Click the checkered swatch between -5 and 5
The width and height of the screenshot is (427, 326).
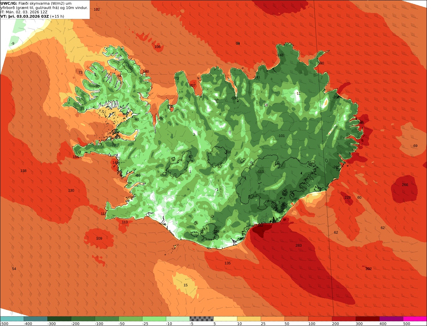pyautogui.click(x=201, y=319)
